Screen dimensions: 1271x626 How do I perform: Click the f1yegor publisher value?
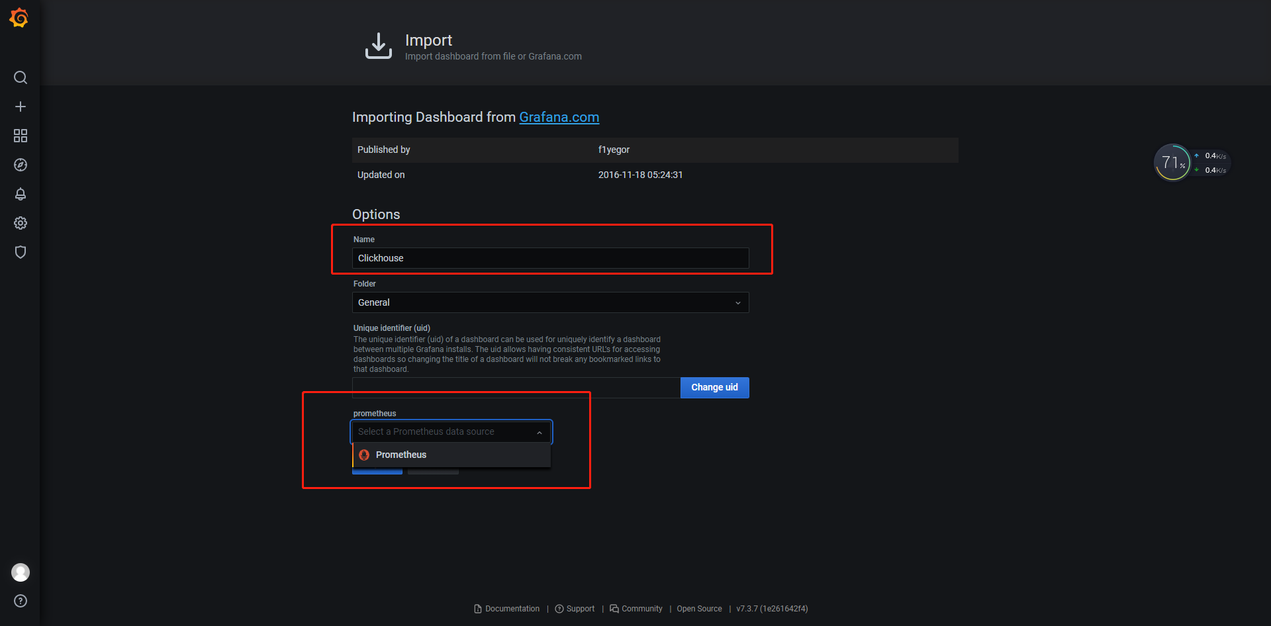pos(614,150)
